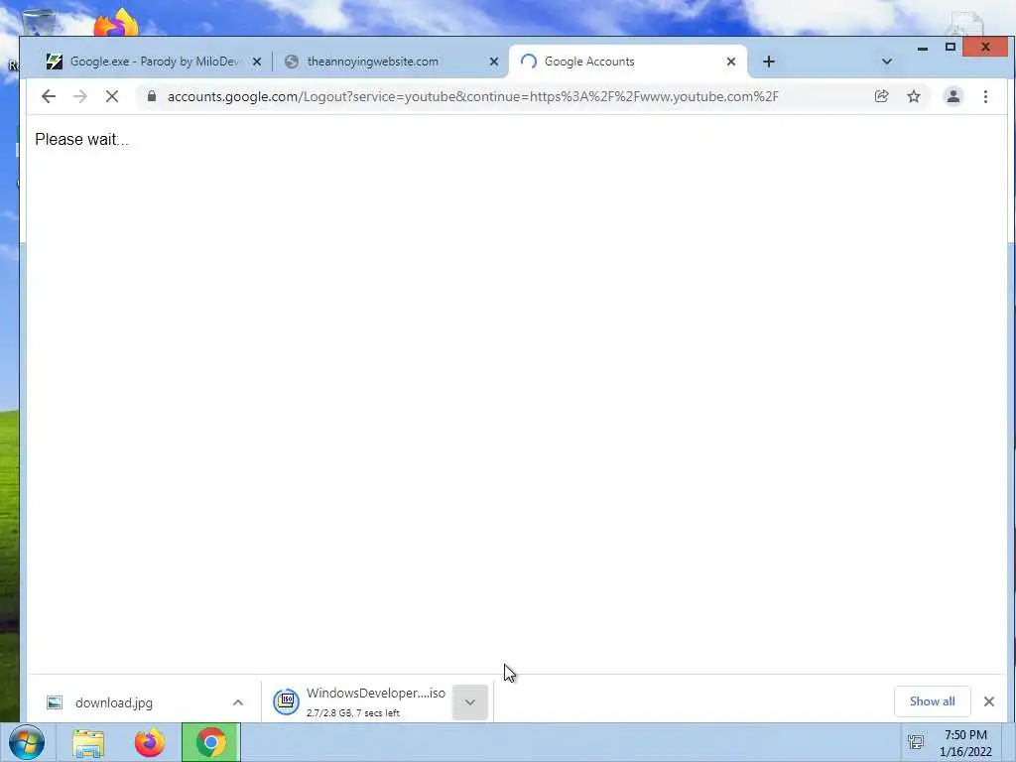Open options dropdown for WindowsDeveloper iso

(x=469, y=702)
